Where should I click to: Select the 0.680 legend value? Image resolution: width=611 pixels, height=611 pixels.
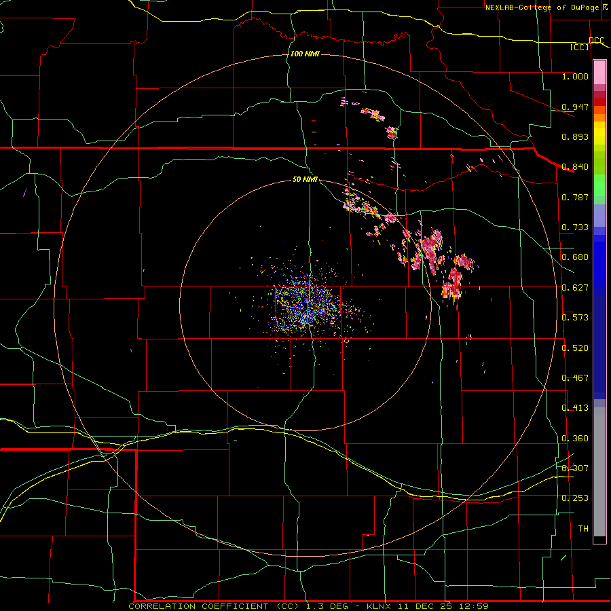coord(575,257)
